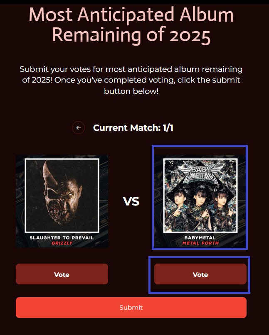Click the BABYMETAL artist caption under cover
Screen dimensions: 269x335
tap(200, 237)
